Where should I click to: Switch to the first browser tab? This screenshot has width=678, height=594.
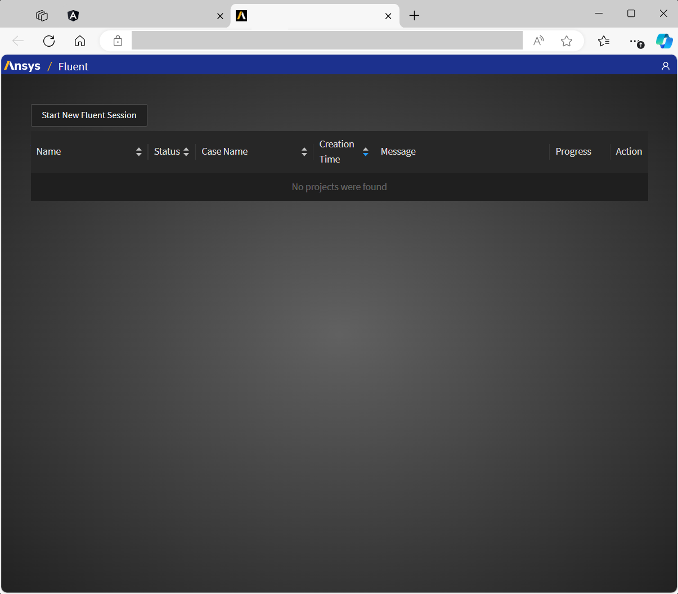coord(141,16)
